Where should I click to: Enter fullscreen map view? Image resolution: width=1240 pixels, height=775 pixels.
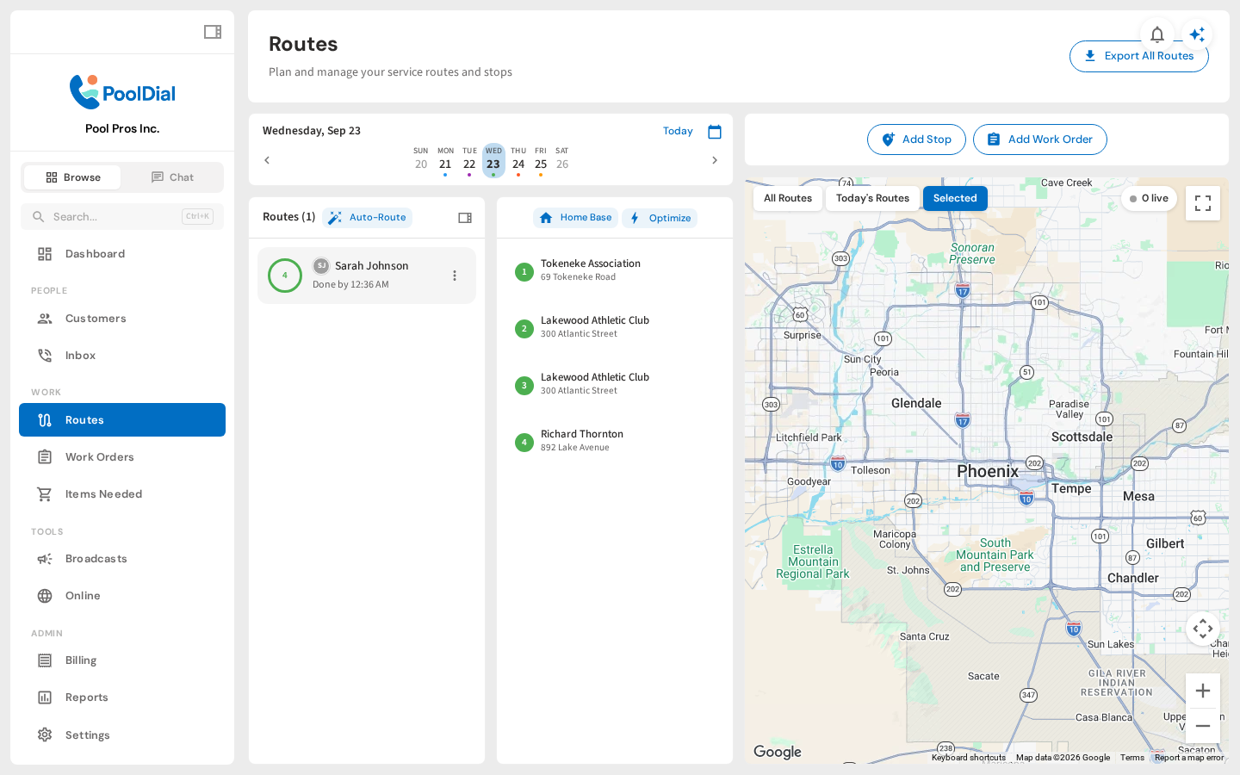tap(1203, 203)
